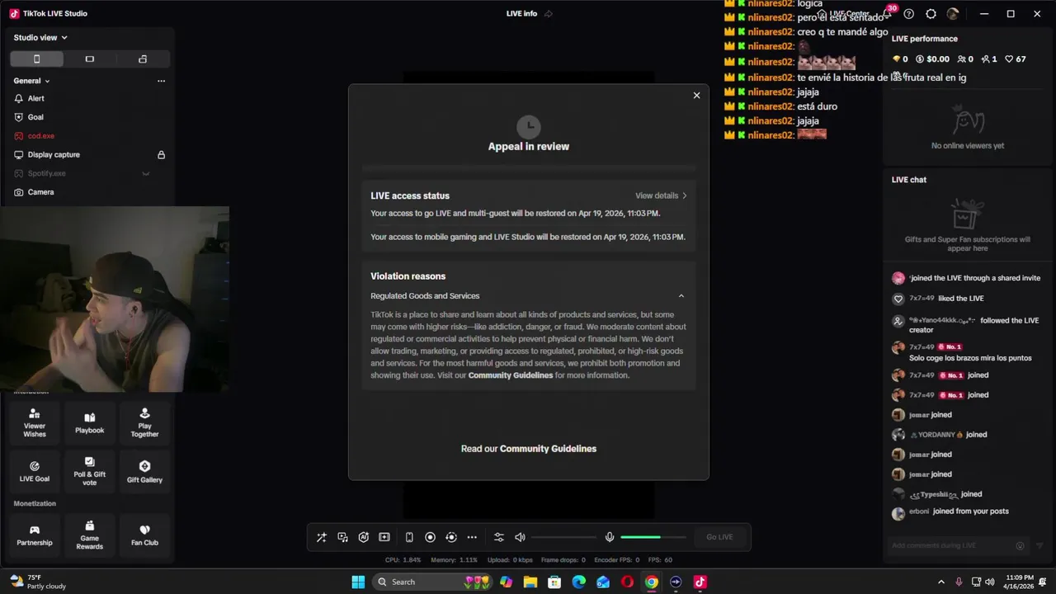Screen dimensions: 1056x594
Task: Open LIVE Goal tool
Action: (35, 472)
